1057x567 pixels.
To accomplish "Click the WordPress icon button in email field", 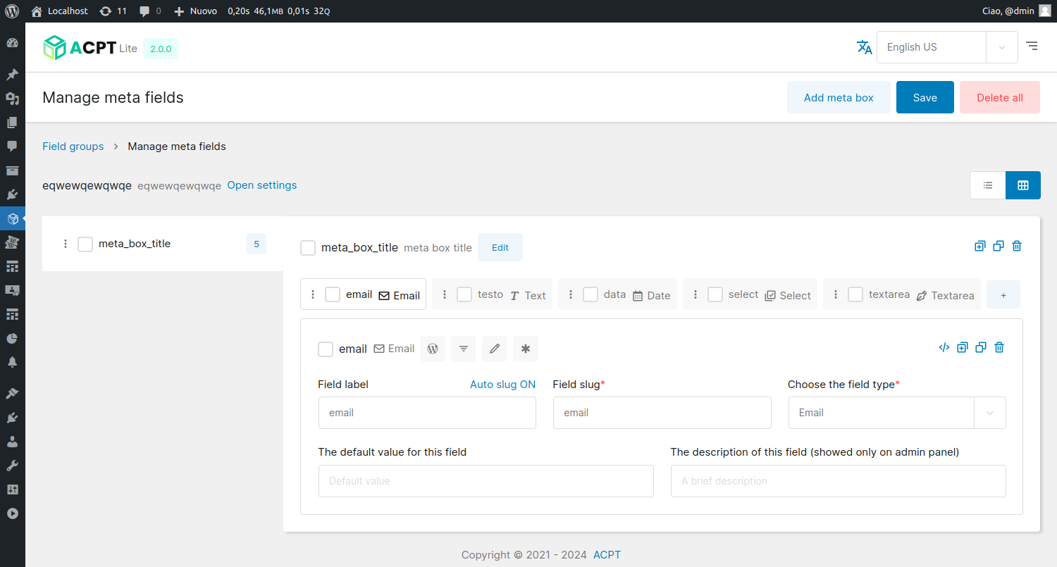I will point(433,349).
